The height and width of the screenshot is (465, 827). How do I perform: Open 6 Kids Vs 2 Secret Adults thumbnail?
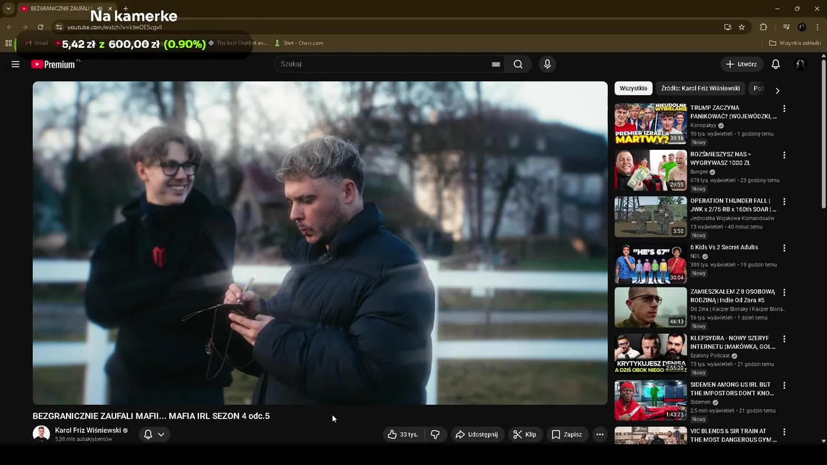pos(651,263)
